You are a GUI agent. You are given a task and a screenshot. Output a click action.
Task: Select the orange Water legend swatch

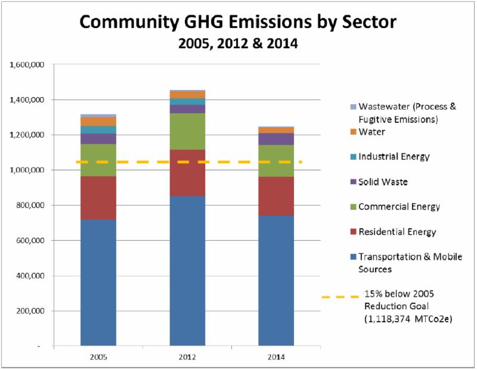pos(353,132)
